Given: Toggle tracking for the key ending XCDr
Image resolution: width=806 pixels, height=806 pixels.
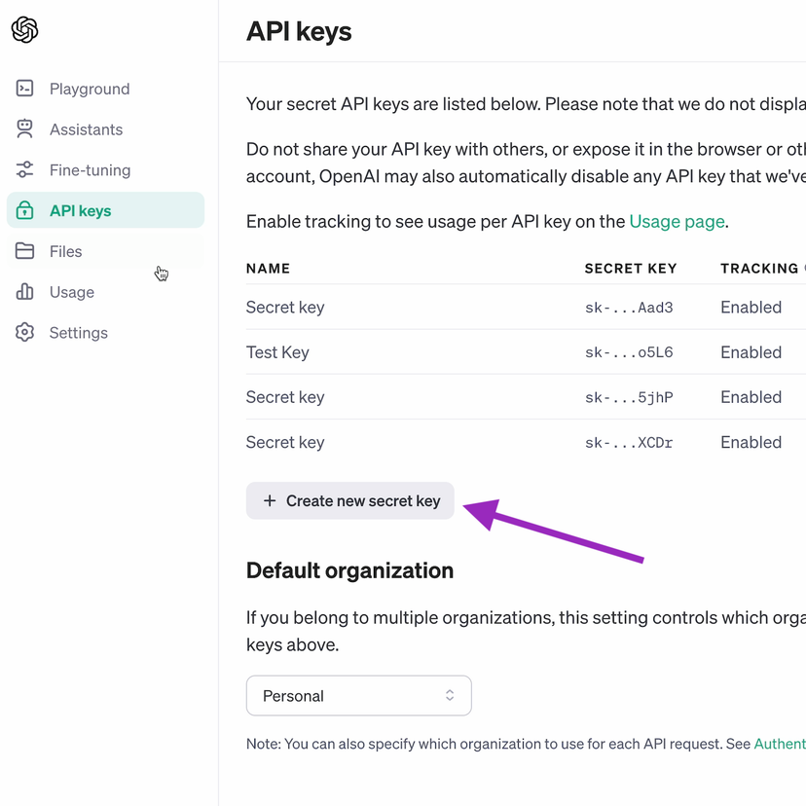Looking at the screenshot, I should [751, 442].
